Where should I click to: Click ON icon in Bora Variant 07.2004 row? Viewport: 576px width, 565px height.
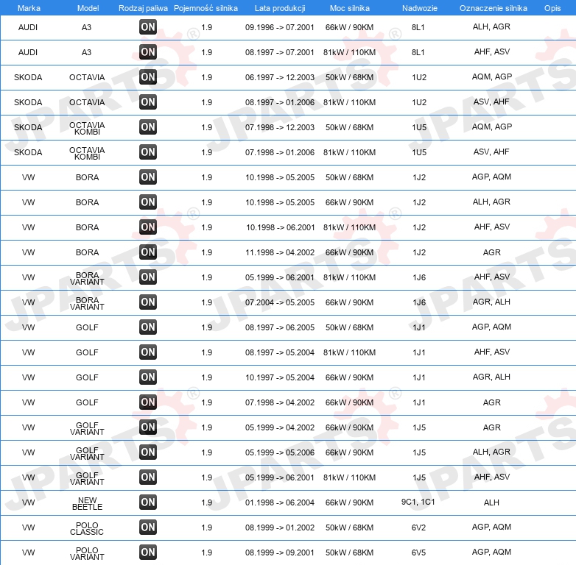[148, 302]
